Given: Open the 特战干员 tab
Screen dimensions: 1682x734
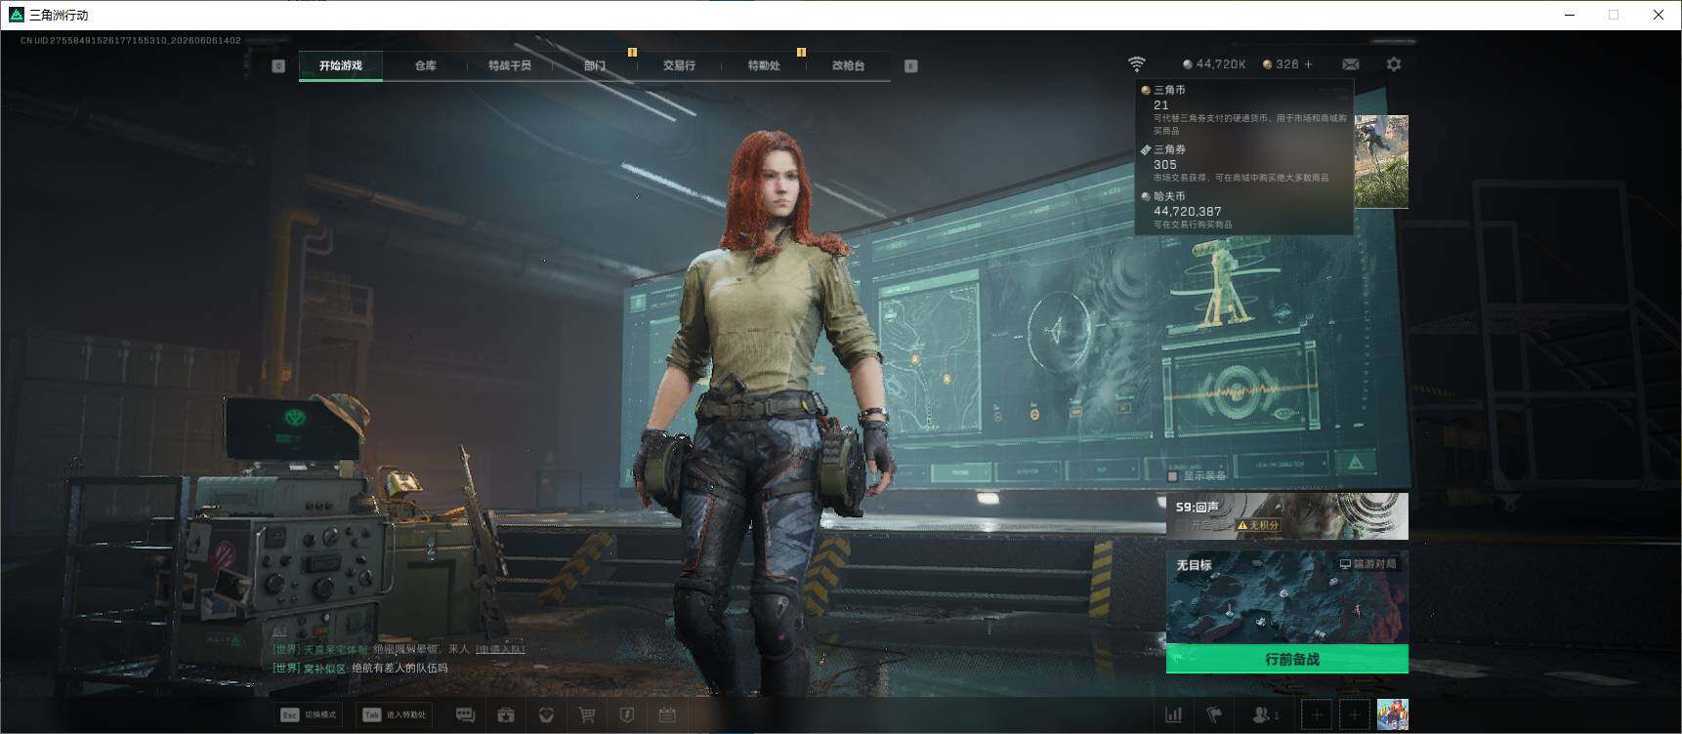Looking at the screenshot, I should click(509, 65).
